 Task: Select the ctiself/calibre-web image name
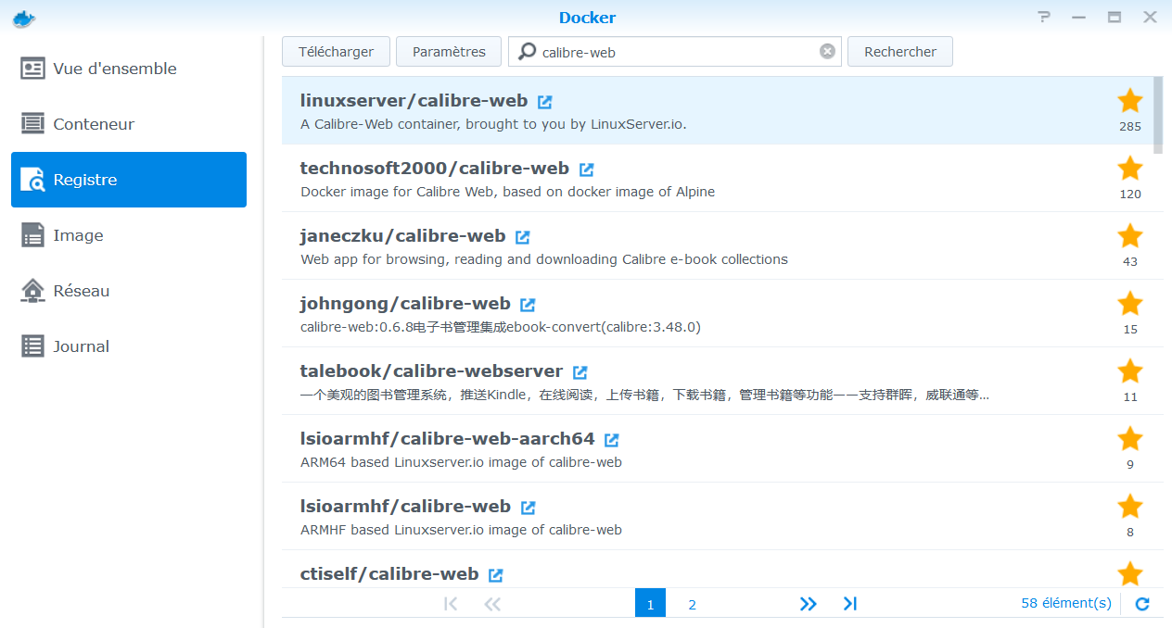389,574
